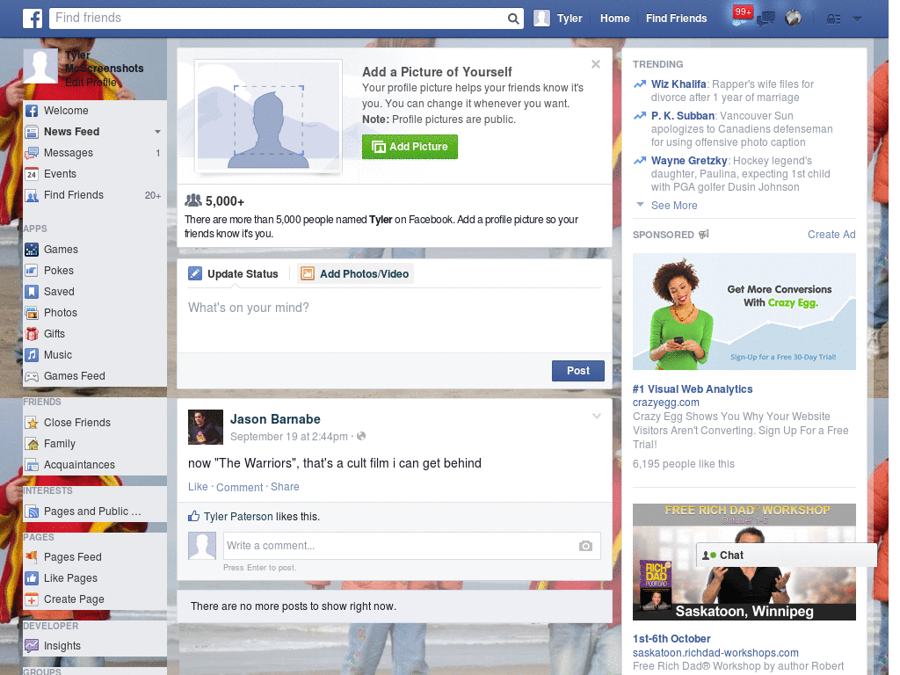Open P. K. Subban trending topic
900x675 pixels.
tap(682, 116)
